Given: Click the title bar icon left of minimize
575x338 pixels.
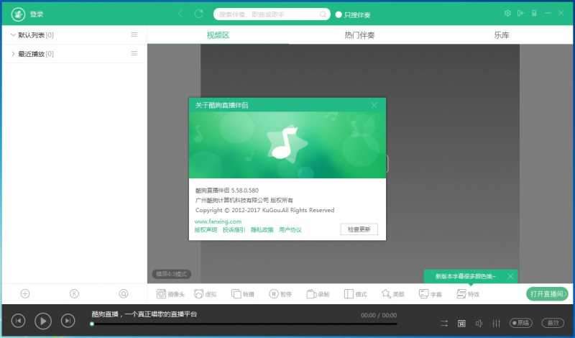Looking at the screenshot, I should pos(534,13).
